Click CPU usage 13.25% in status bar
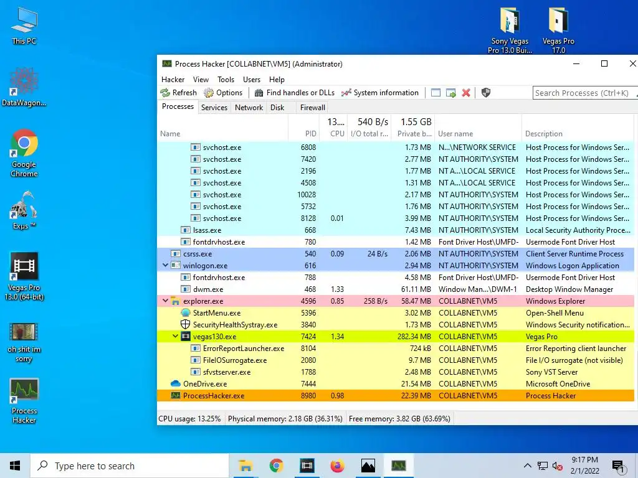 click(189, 419)
